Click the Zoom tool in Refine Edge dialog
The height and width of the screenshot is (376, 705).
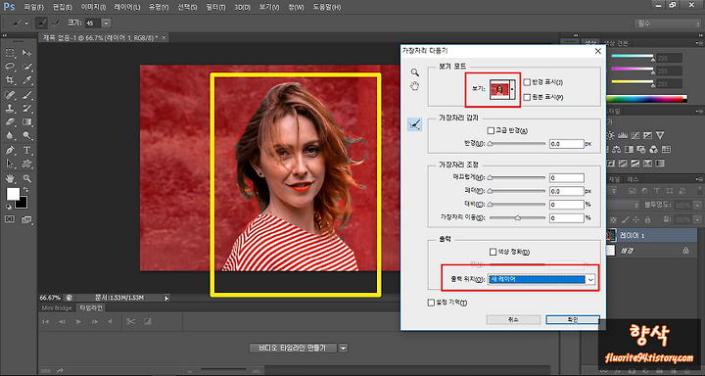(x=414, y=72)
